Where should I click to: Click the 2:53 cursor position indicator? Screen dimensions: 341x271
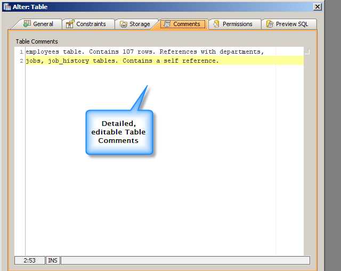(x=30, y=260)
